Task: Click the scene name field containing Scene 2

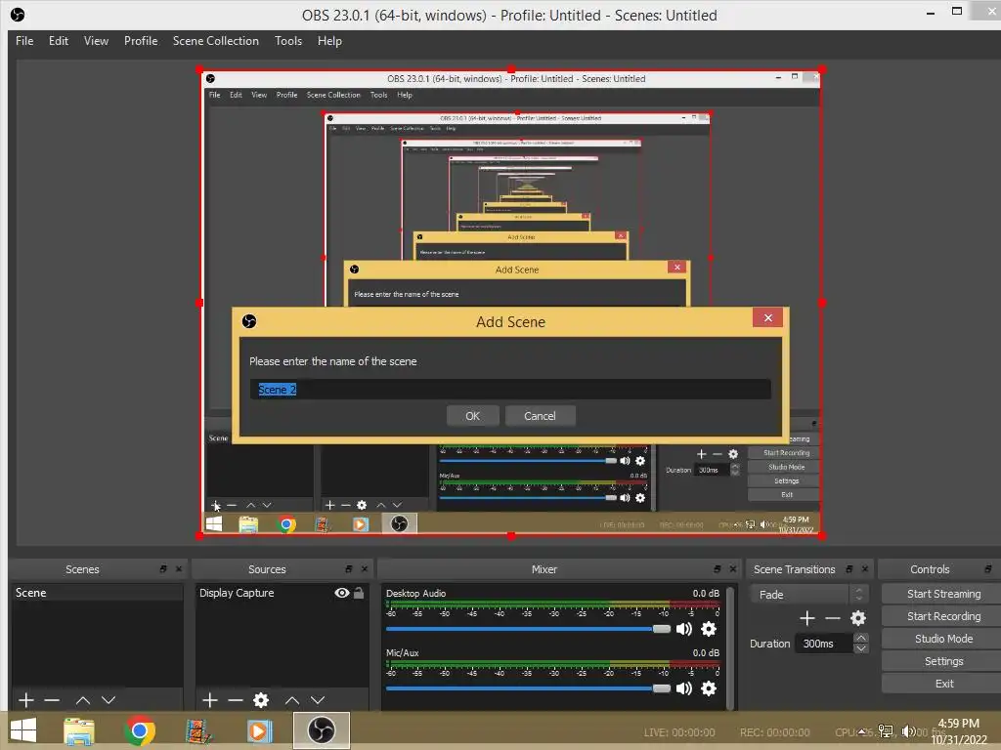Action: click(x=510, y=389)
